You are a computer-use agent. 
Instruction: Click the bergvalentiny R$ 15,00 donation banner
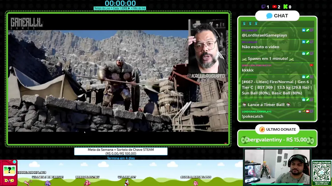click(x=277, y=140)
